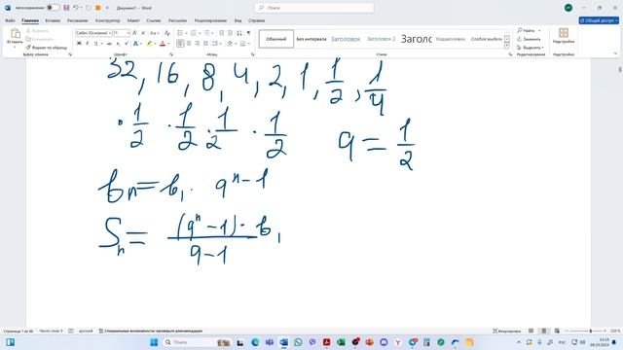Apply the Без интервала style
The image size is (623, 350).
(311, 39)
